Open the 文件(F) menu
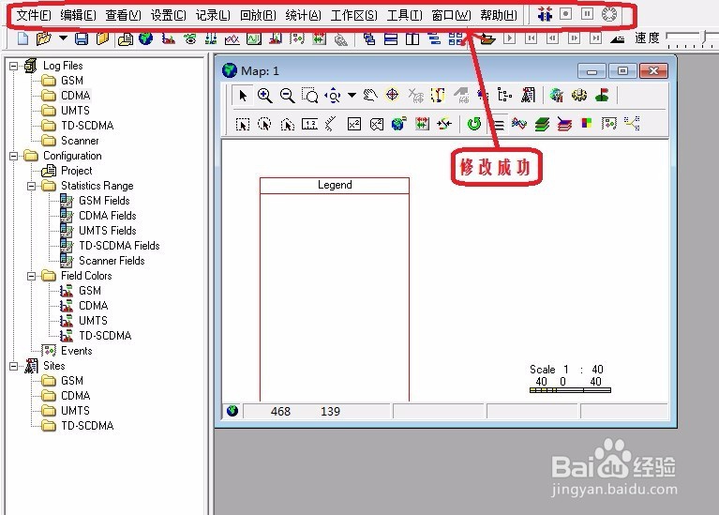Screen dimensions: 719x515 click(x=34, y=15)
